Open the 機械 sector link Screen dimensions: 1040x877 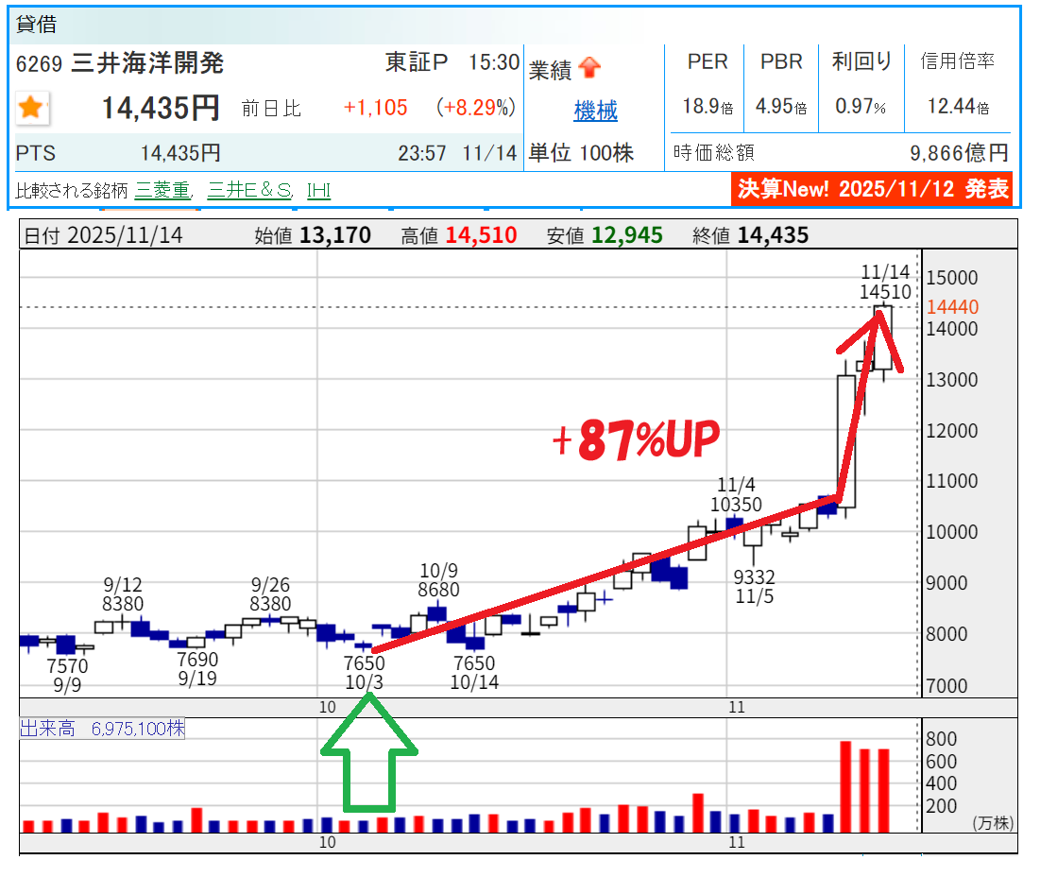[595, 112]
